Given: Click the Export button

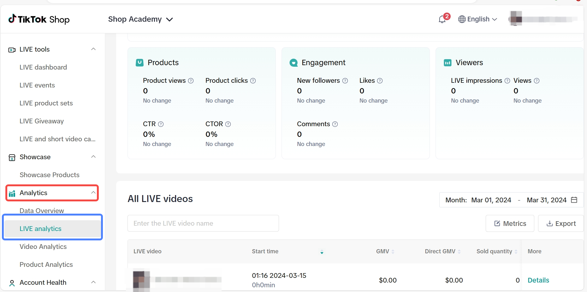Looking at the screenshot, I should [x=561, y=224].
